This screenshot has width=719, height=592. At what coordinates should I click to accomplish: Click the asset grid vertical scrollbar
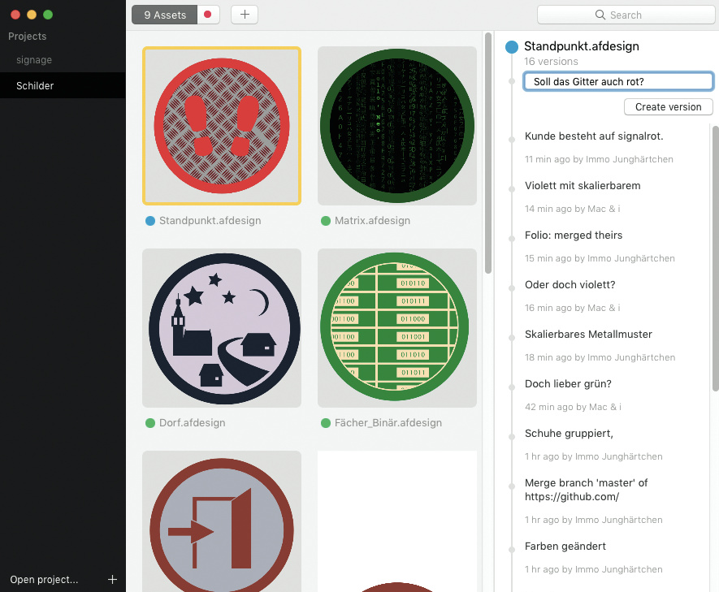(487, 154)
